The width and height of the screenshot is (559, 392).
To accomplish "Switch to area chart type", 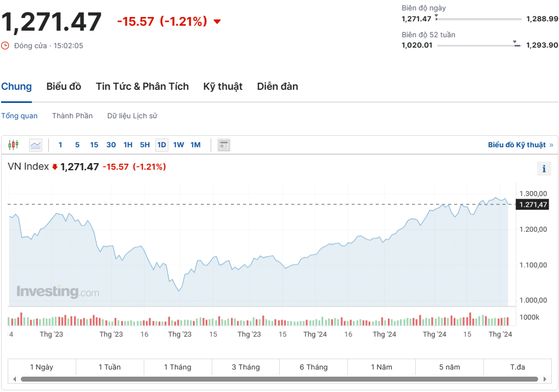I will pos(36,145).
